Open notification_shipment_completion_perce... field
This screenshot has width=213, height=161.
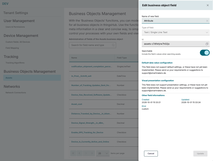coord(92,66)
